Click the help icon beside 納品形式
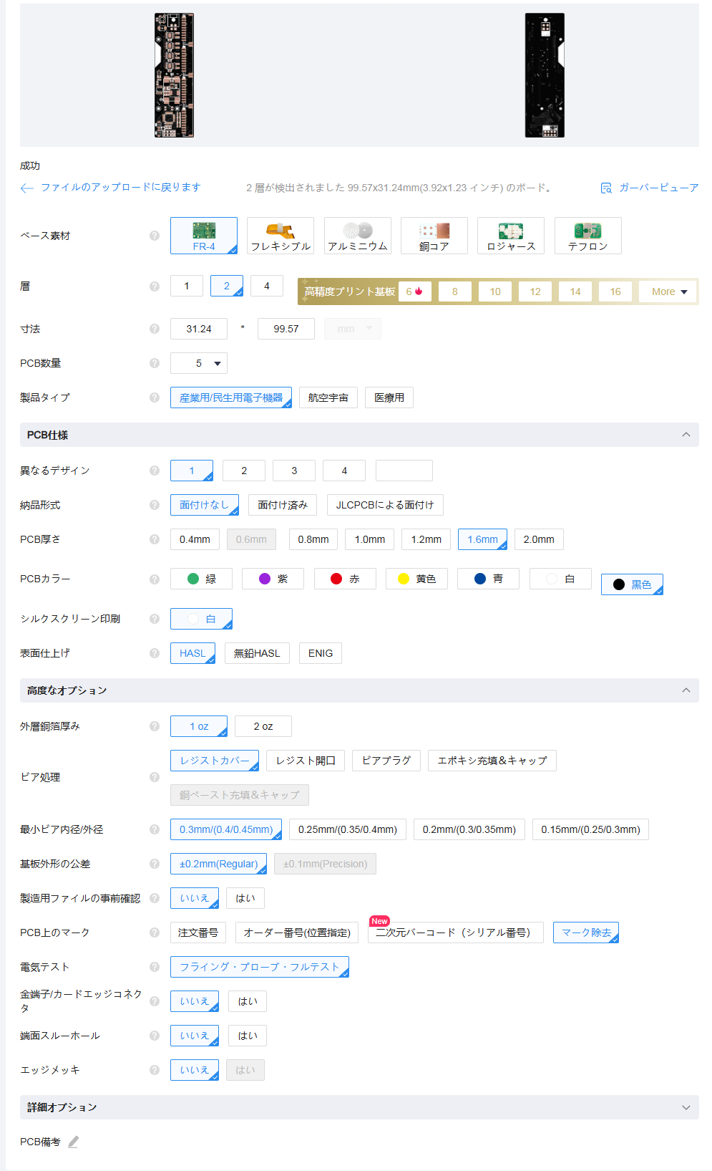Viewport: 712px width, 1171px height. click(x=155, y=505)
